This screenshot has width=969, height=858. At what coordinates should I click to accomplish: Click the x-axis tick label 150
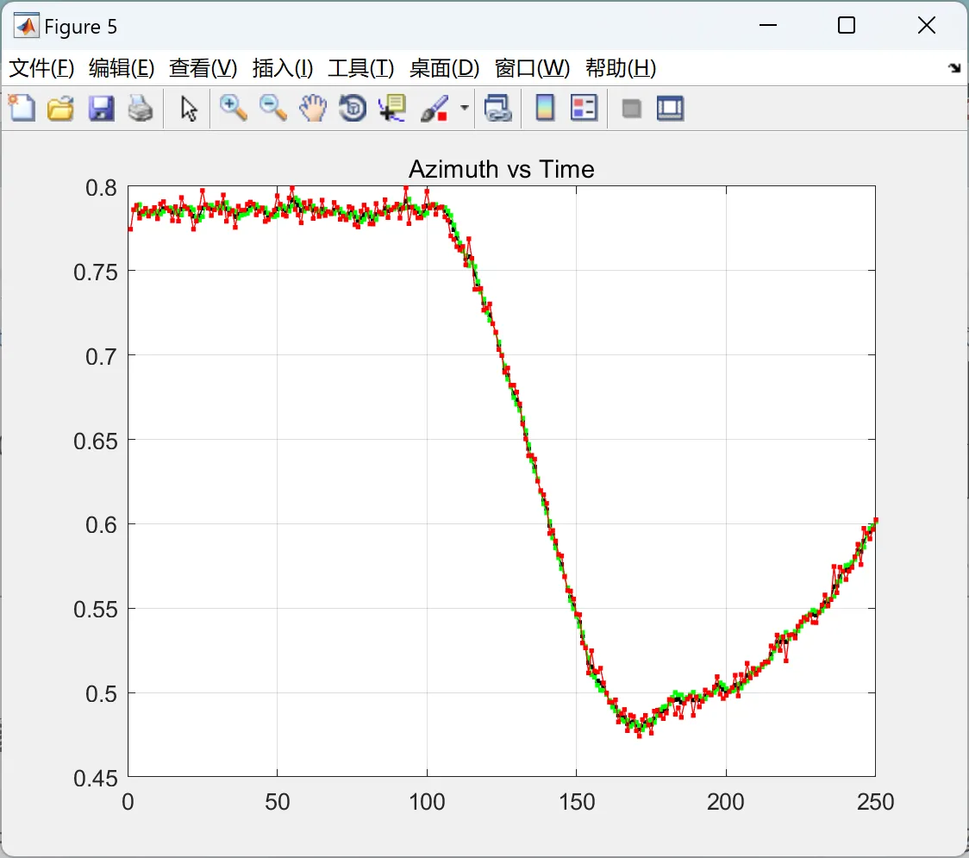pyautogui.click(x=577, y=802)
